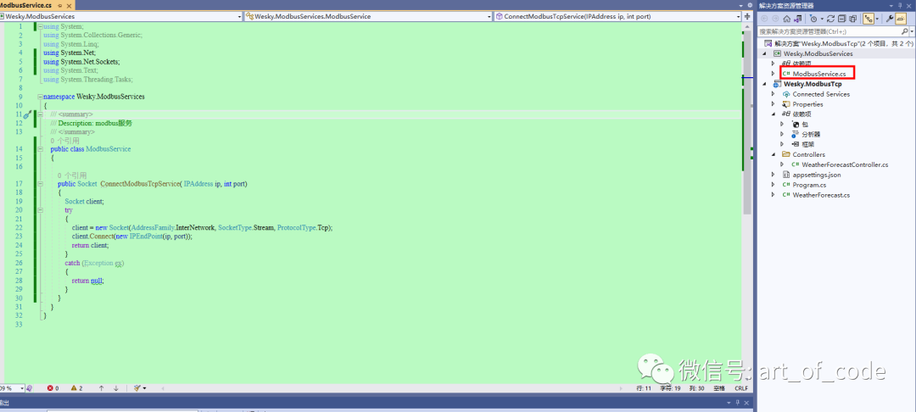Click the 行: 11 line indicator
Screen dimensions: 916x412
pos(644,388)
